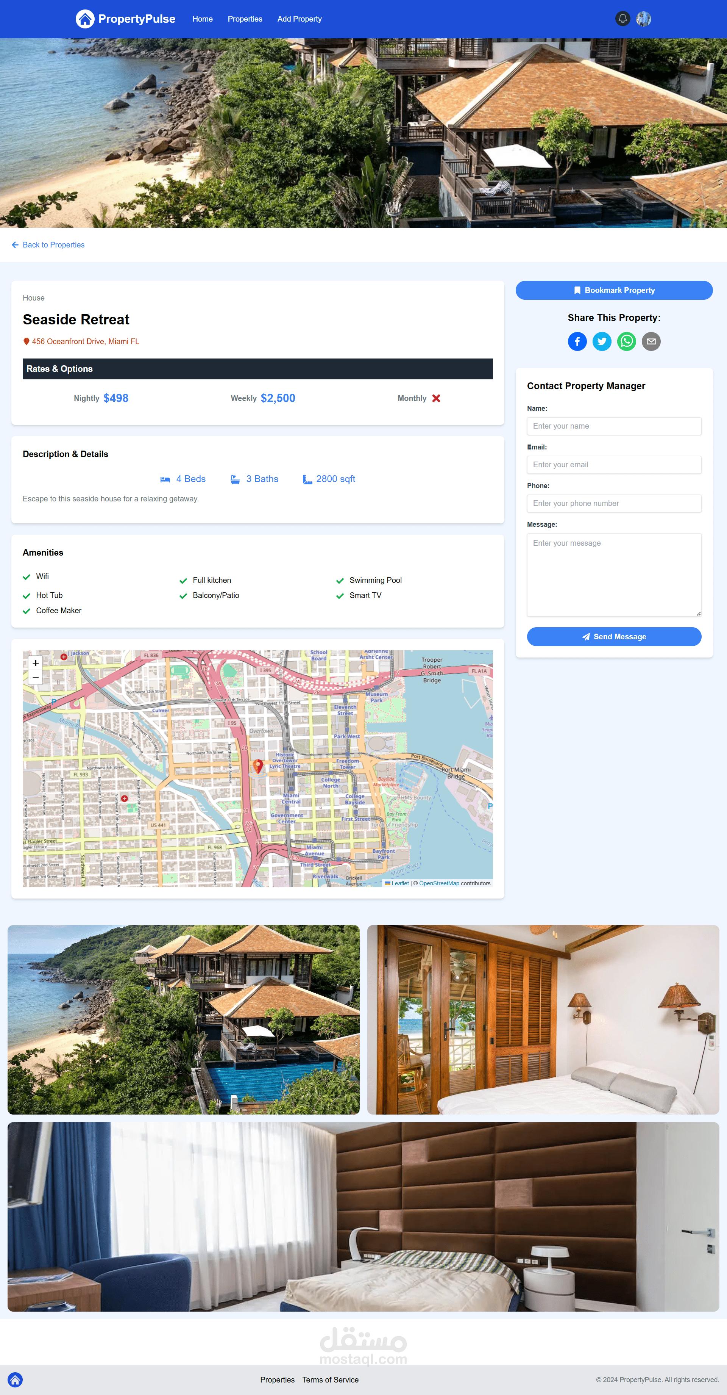Click the Bookmark Property button

coord(614,290)
